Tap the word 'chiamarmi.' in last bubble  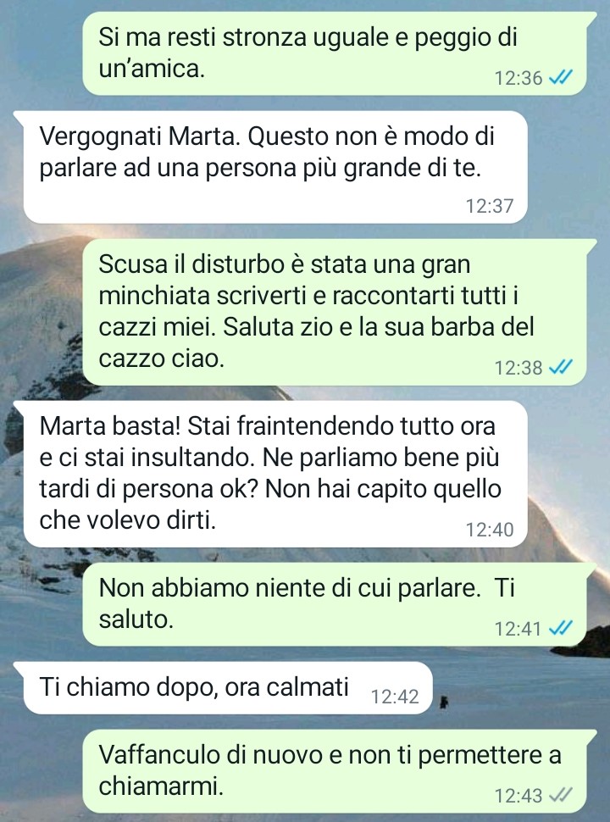(161, 786)
